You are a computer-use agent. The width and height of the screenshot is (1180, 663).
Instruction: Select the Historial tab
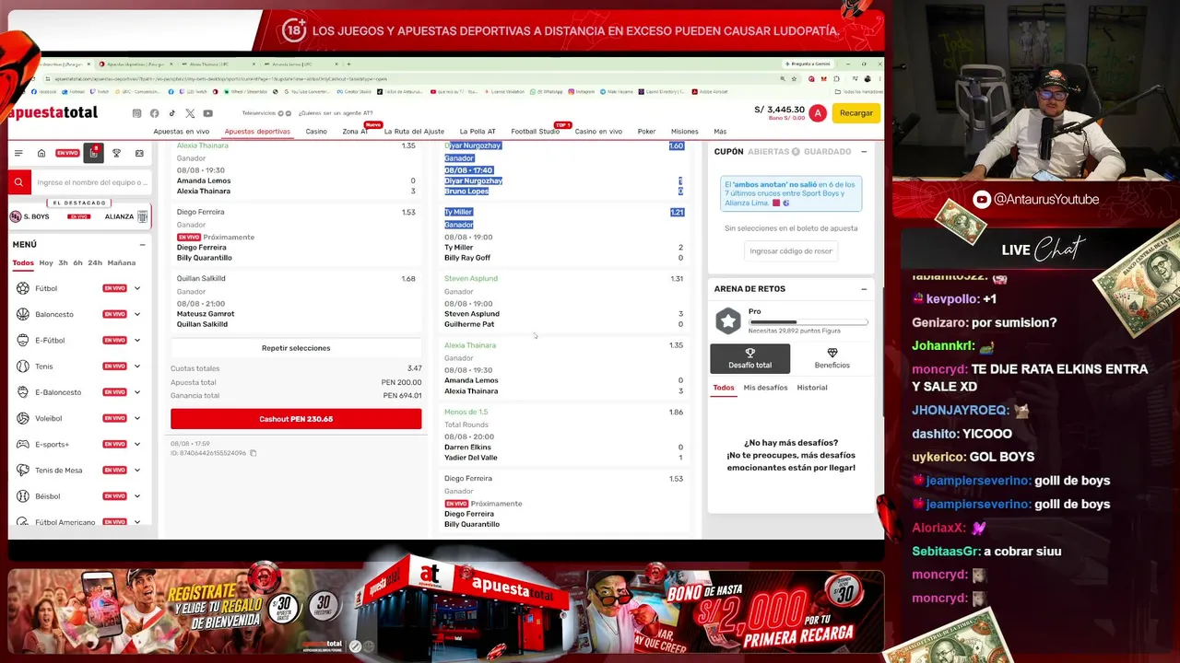[812, 388]
